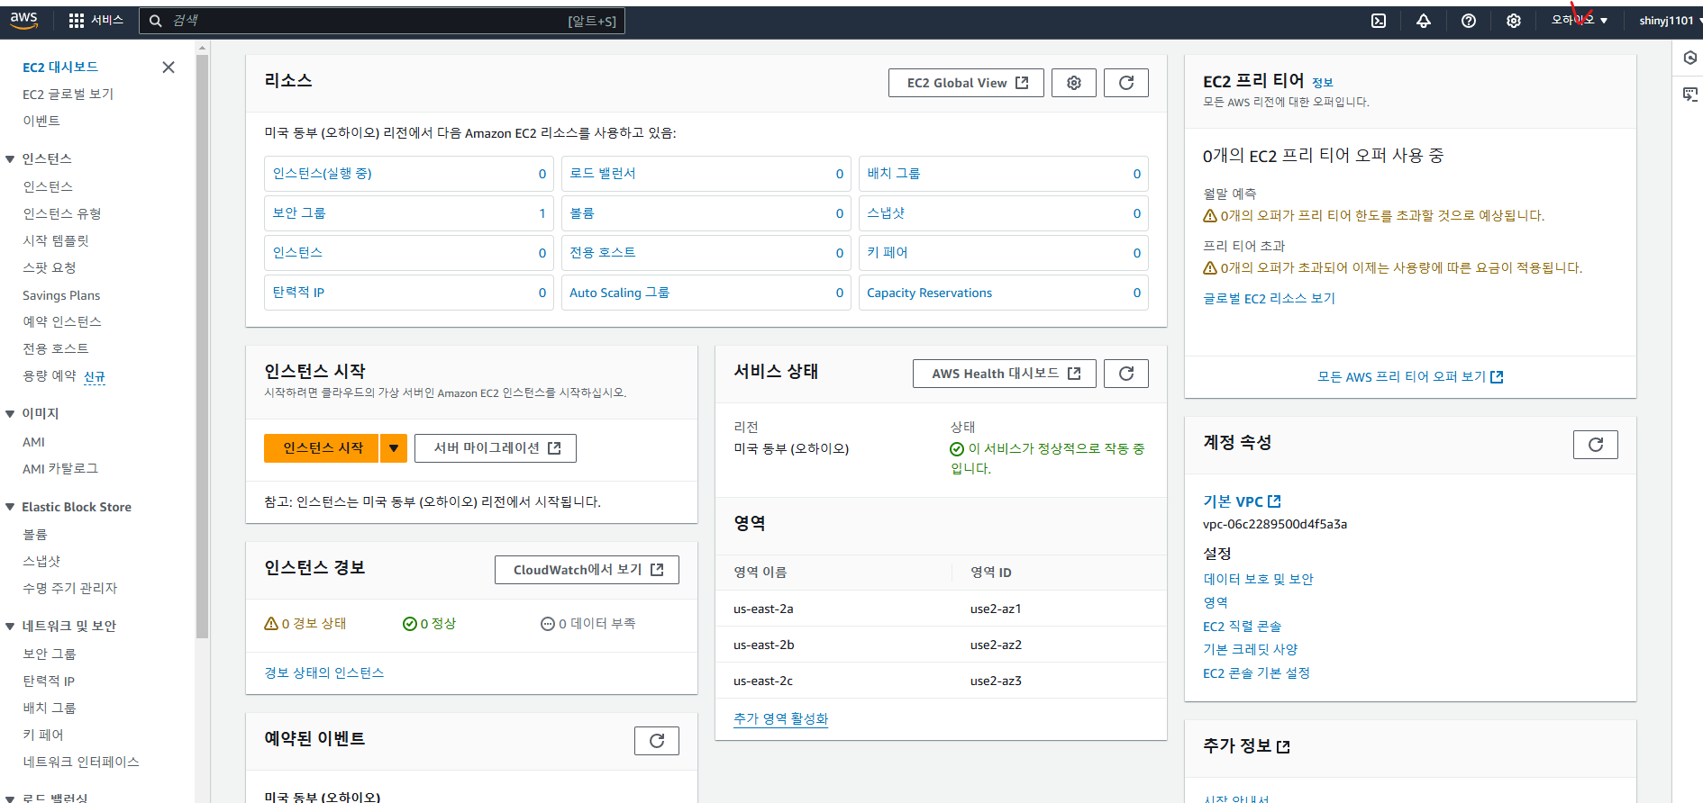
Task: Open the right edge hexagon panel icon
Action: click(1690, 58)
